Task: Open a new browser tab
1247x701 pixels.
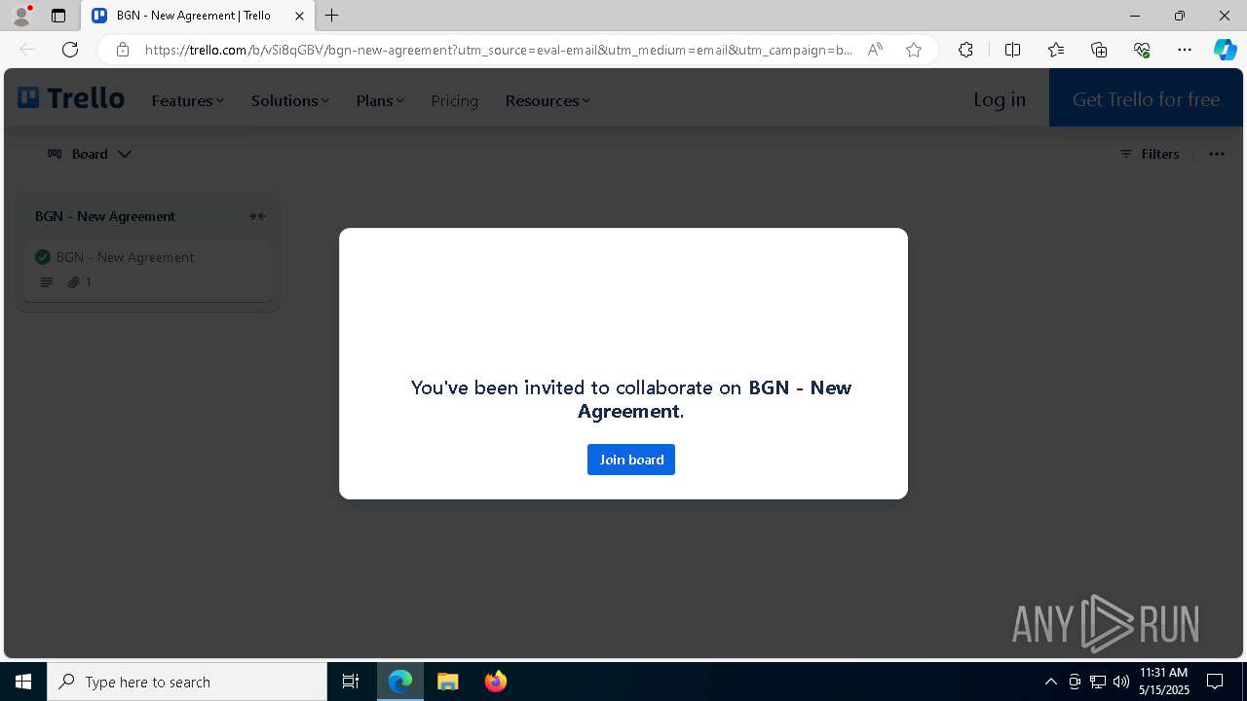Action: 332,16
